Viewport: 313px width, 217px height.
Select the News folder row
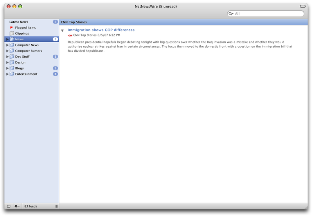[x=32, y=39]
